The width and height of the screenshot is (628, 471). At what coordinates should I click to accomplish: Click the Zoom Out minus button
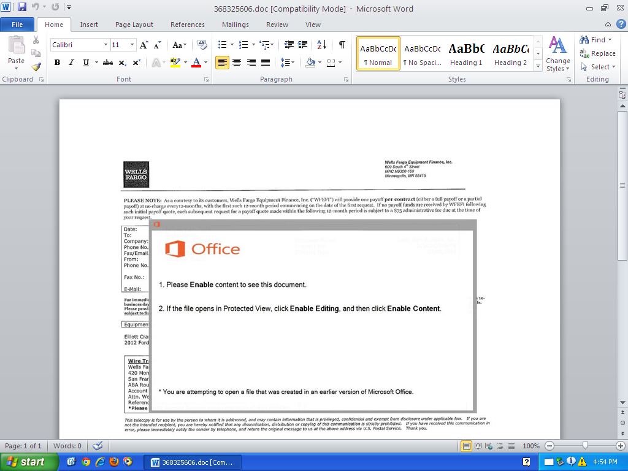coord(549,446)
